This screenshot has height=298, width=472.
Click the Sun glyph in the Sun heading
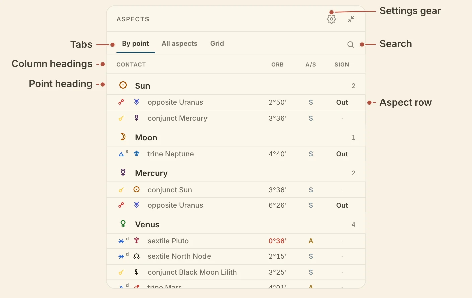click(x=123, y=85)
